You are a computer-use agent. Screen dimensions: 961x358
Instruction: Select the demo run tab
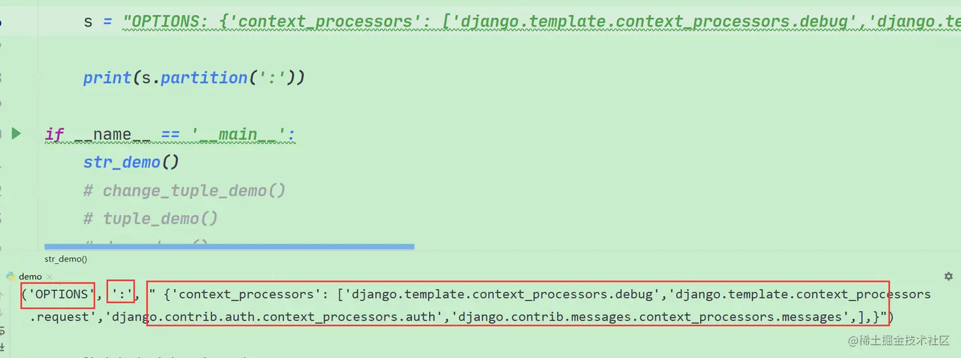(30, 276)
